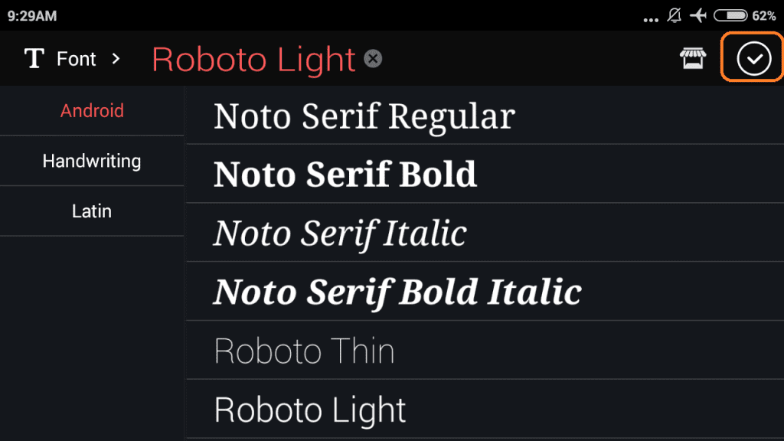The image size is (784, 441).
Task: Select the Noto Serif Italic font
Action: click(340, 233)
